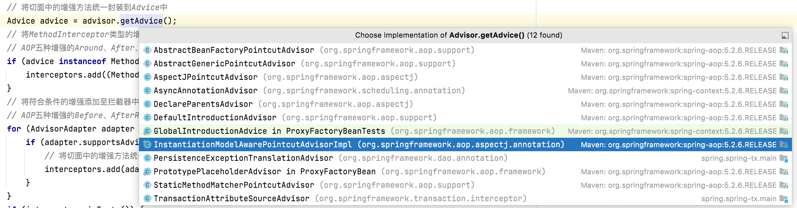Click getAdvice method call in code
The image size is (797, 208).
pyautogui.click(x=141, y=21)
